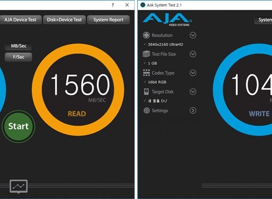The height and width of the screenshot is (199, 272).
Task: Expand the Test File Size dropdown chevron
Action: click(193, 54)
